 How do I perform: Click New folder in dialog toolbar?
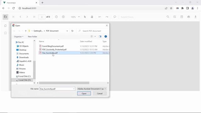[32, 36]
